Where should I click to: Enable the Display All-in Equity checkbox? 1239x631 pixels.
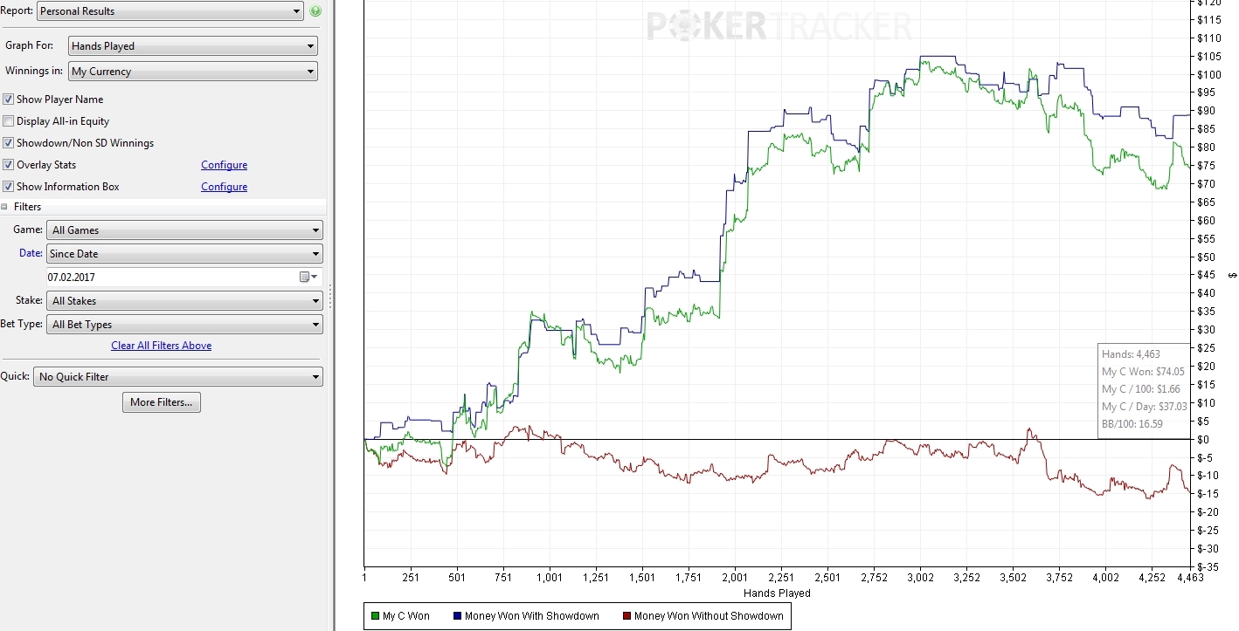(9, 121)
